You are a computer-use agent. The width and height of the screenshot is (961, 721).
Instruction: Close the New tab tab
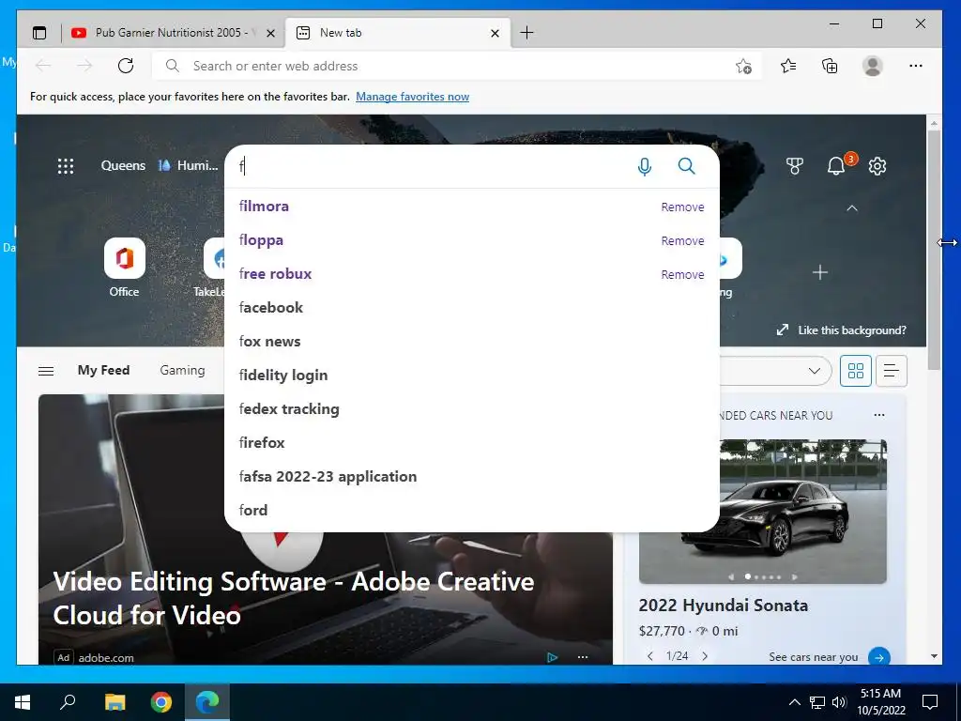click(496, 33)
